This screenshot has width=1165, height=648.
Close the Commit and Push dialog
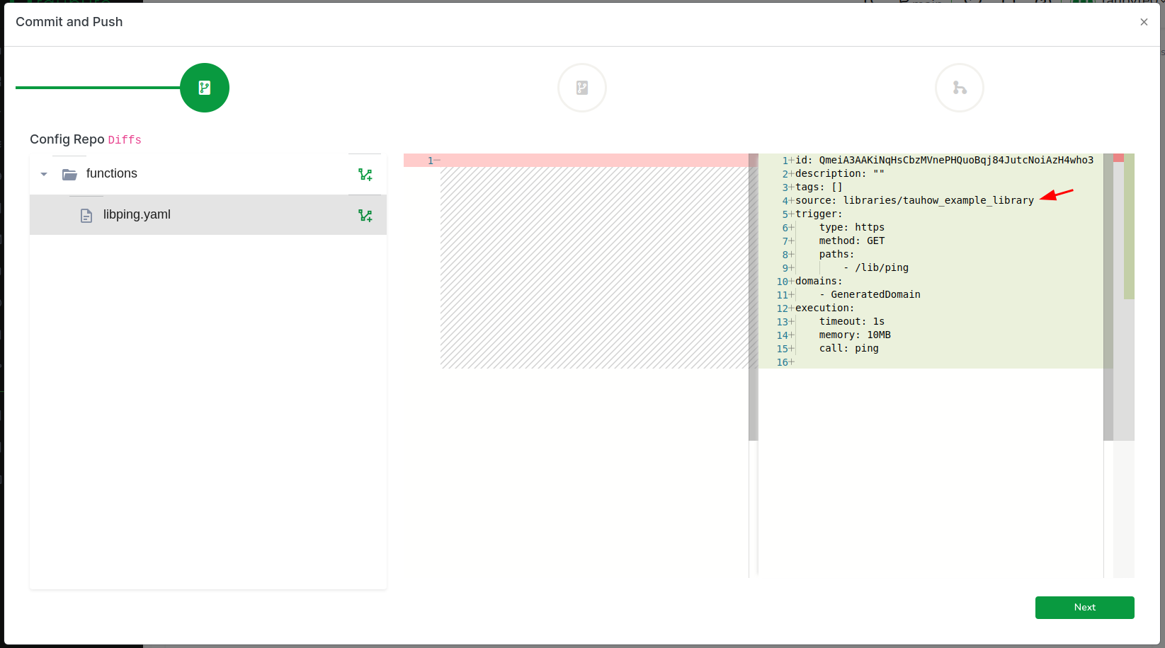click(1144, 22)
